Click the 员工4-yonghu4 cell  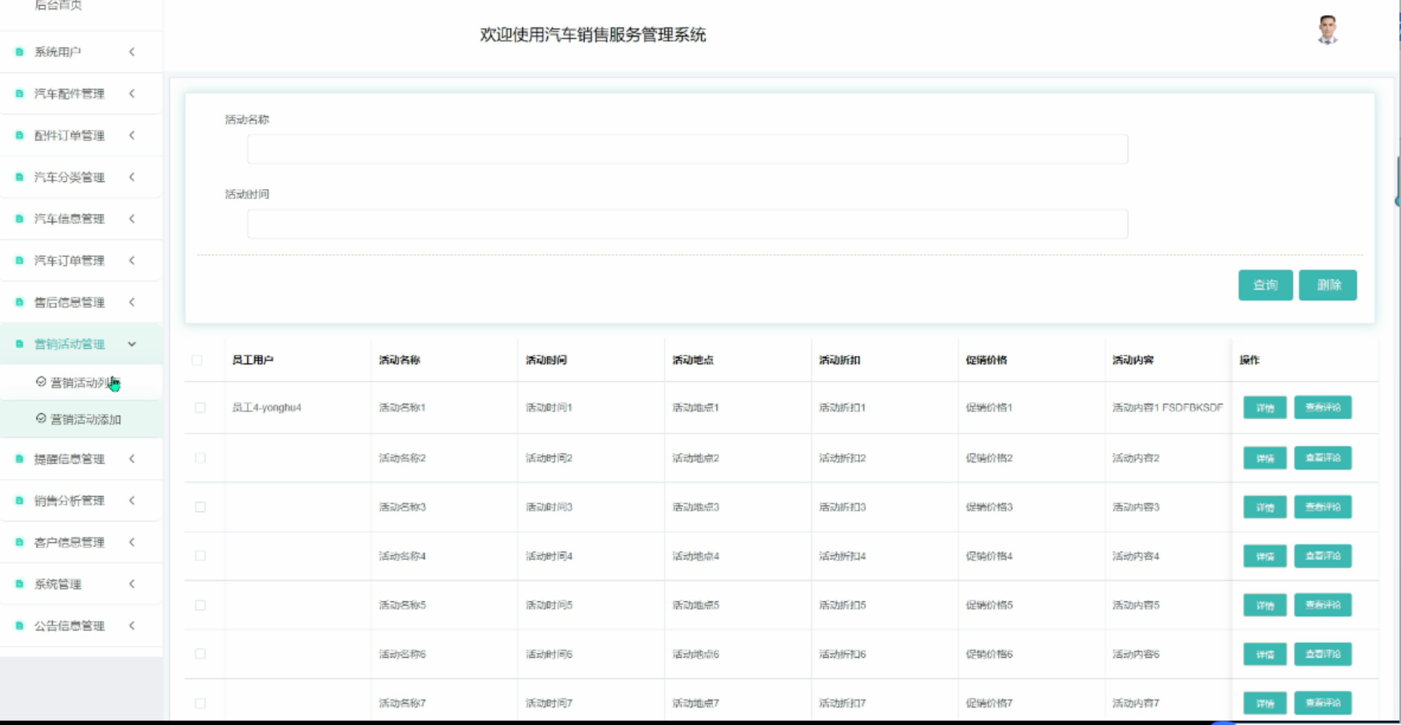(267, 408)
